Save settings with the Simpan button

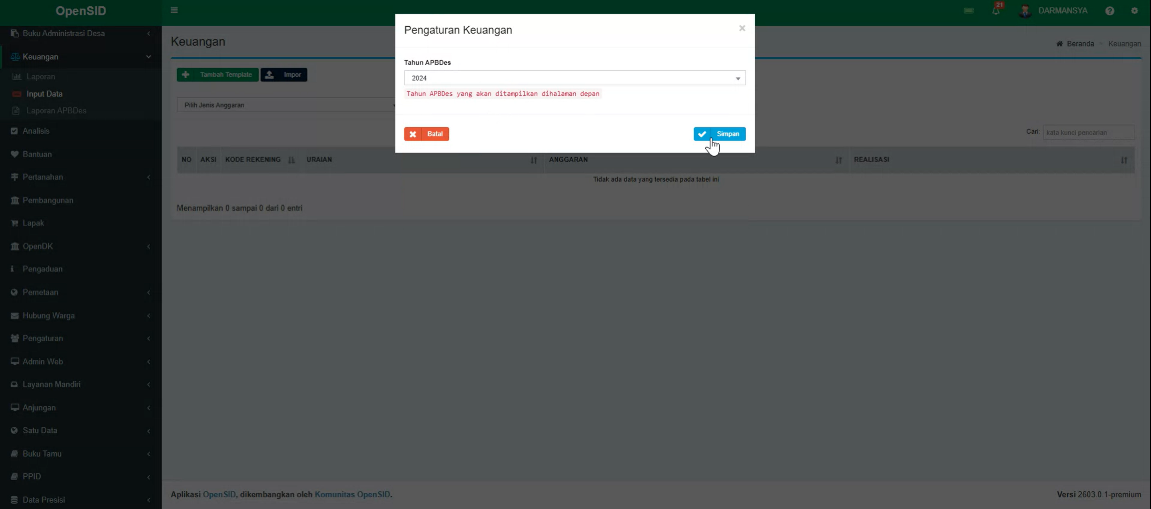(719, 134)
